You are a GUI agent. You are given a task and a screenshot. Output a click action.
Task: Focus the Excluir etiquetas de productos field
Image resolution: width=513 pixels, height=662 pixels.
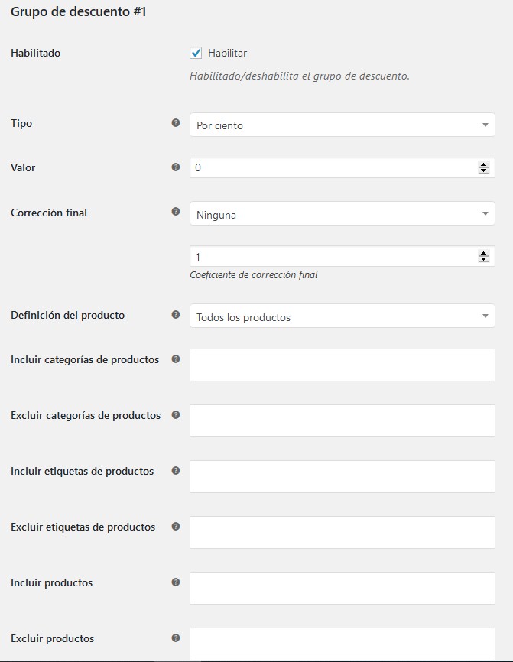[x=342, y=532]
